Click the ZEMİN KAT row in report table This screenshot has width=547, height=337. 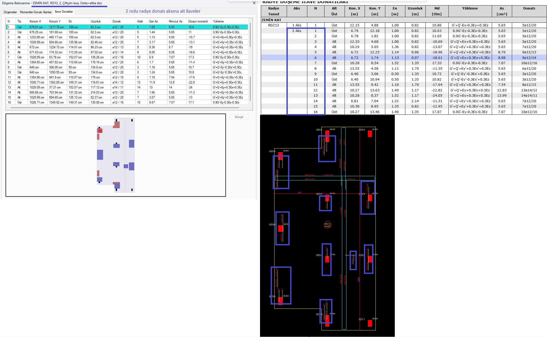[404, 20]
